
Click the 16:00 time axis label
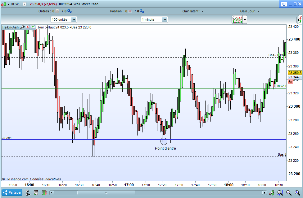(29, 185)
